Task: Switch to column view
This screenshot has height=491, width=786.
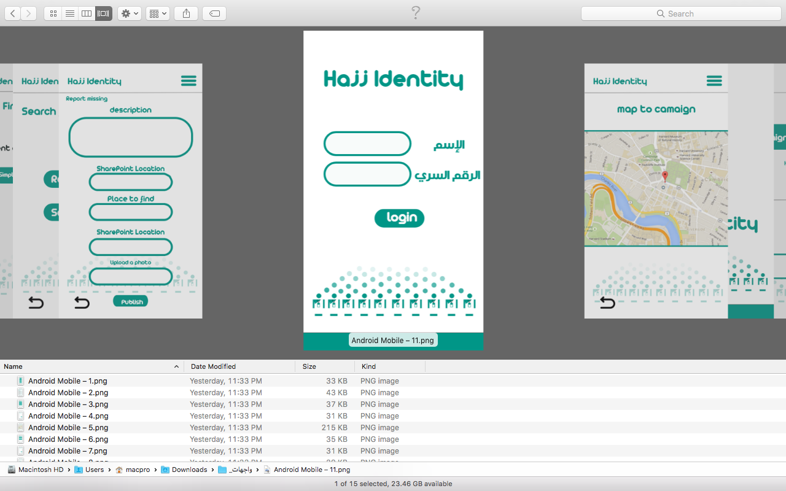Action: point(87,14)
